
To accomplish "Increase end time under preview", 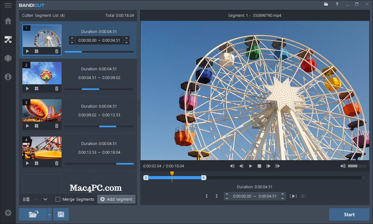I will (282, 194).
